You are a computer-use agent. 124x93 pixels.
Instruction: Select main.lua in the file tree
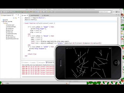(x=9, y=32)
